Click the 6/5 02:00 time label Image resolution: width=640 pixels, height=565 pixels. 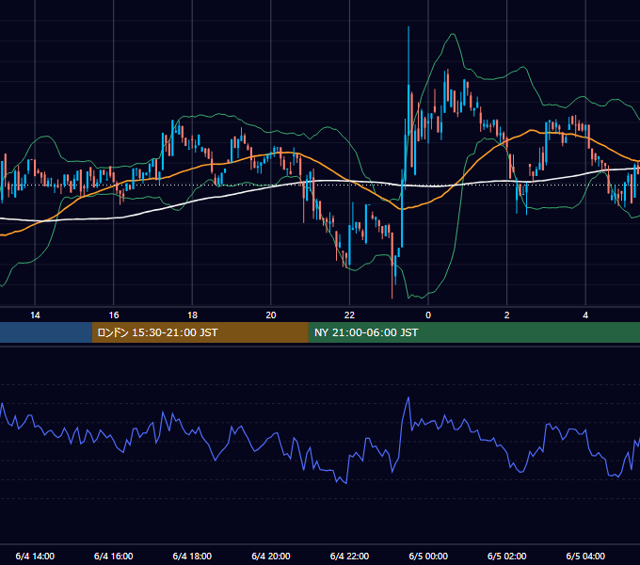click(x=507, y=556)
